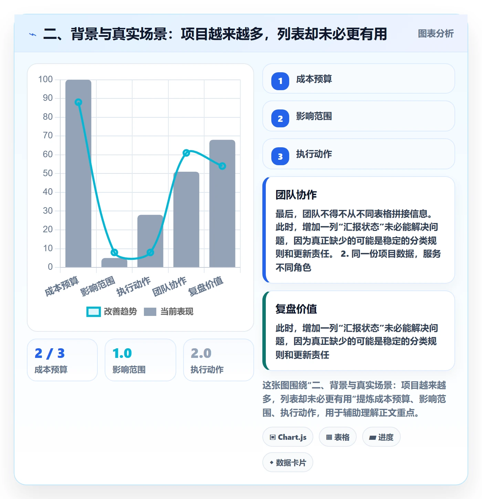Screen dimensions: 482x499
Task: Click the trend line point above 影响范围
Action: (x=114, y=252)
